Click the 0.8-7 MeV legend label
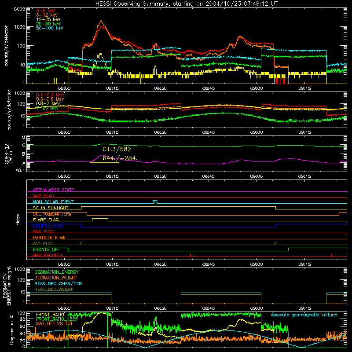 point(48,103)
